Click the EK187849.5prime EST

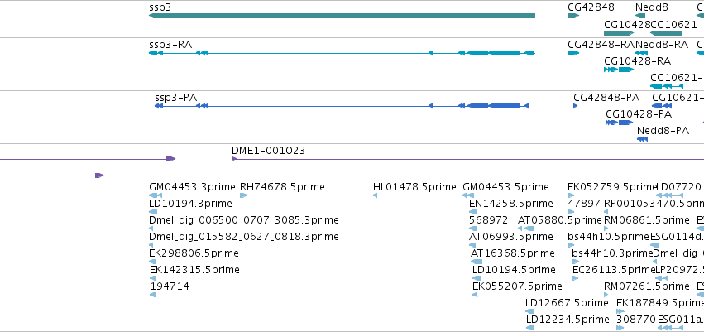620,312
